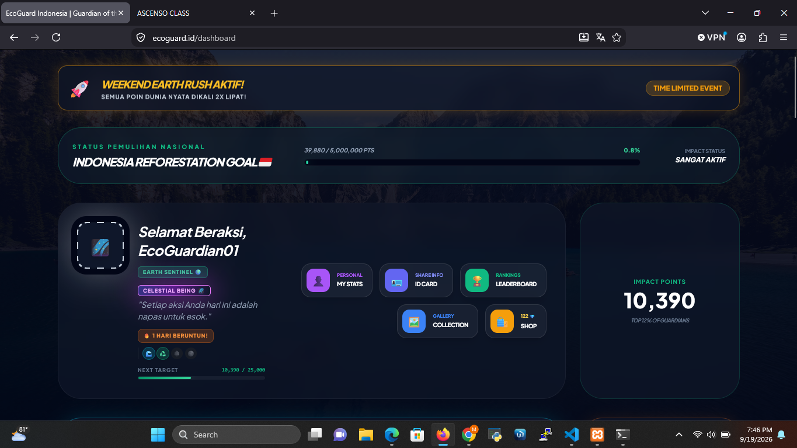The width and height of the screenshot is (797, 448).
Task: Click the SANGAT AKTIF impact status text
Action: [701, 159]
